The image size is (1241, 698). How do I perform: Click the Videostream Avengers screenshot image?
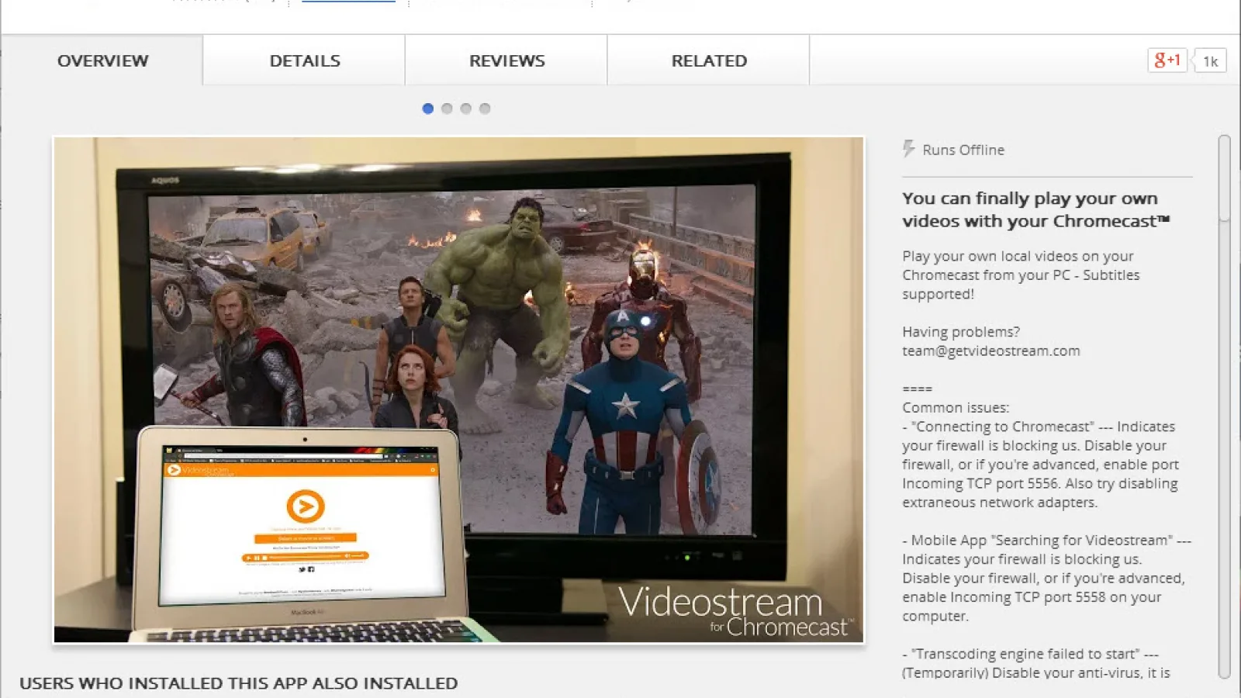tap(458, 390)
